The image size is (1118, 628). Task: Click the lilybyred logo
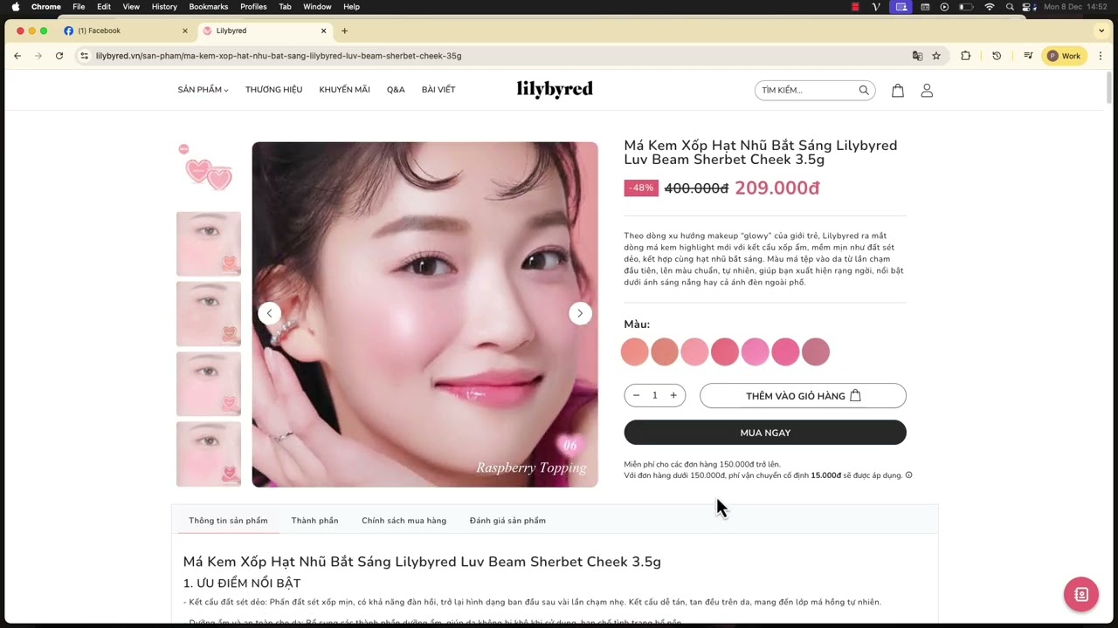(x=555, y=89)
